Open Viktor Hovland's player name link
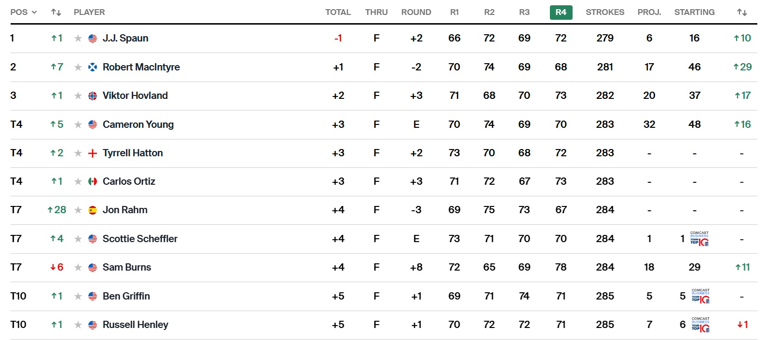The image size is (766, 341). click(x=135, y=95)
